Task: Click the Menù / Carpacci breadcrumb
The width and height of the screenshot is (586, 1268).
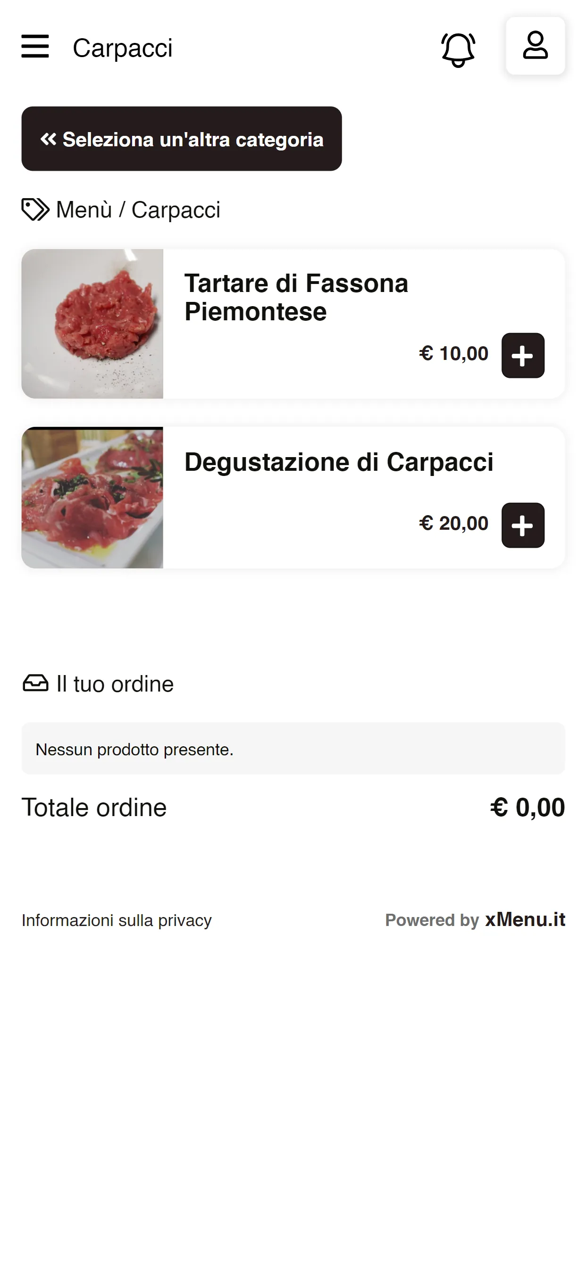Action: pyautogui.click(x=138, y=210)
